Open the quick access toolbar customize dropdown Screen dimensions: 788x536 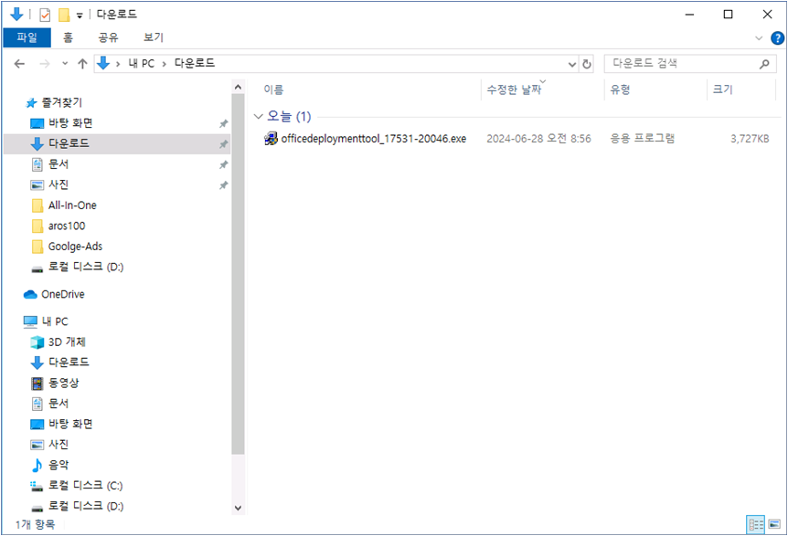[80, 16]
